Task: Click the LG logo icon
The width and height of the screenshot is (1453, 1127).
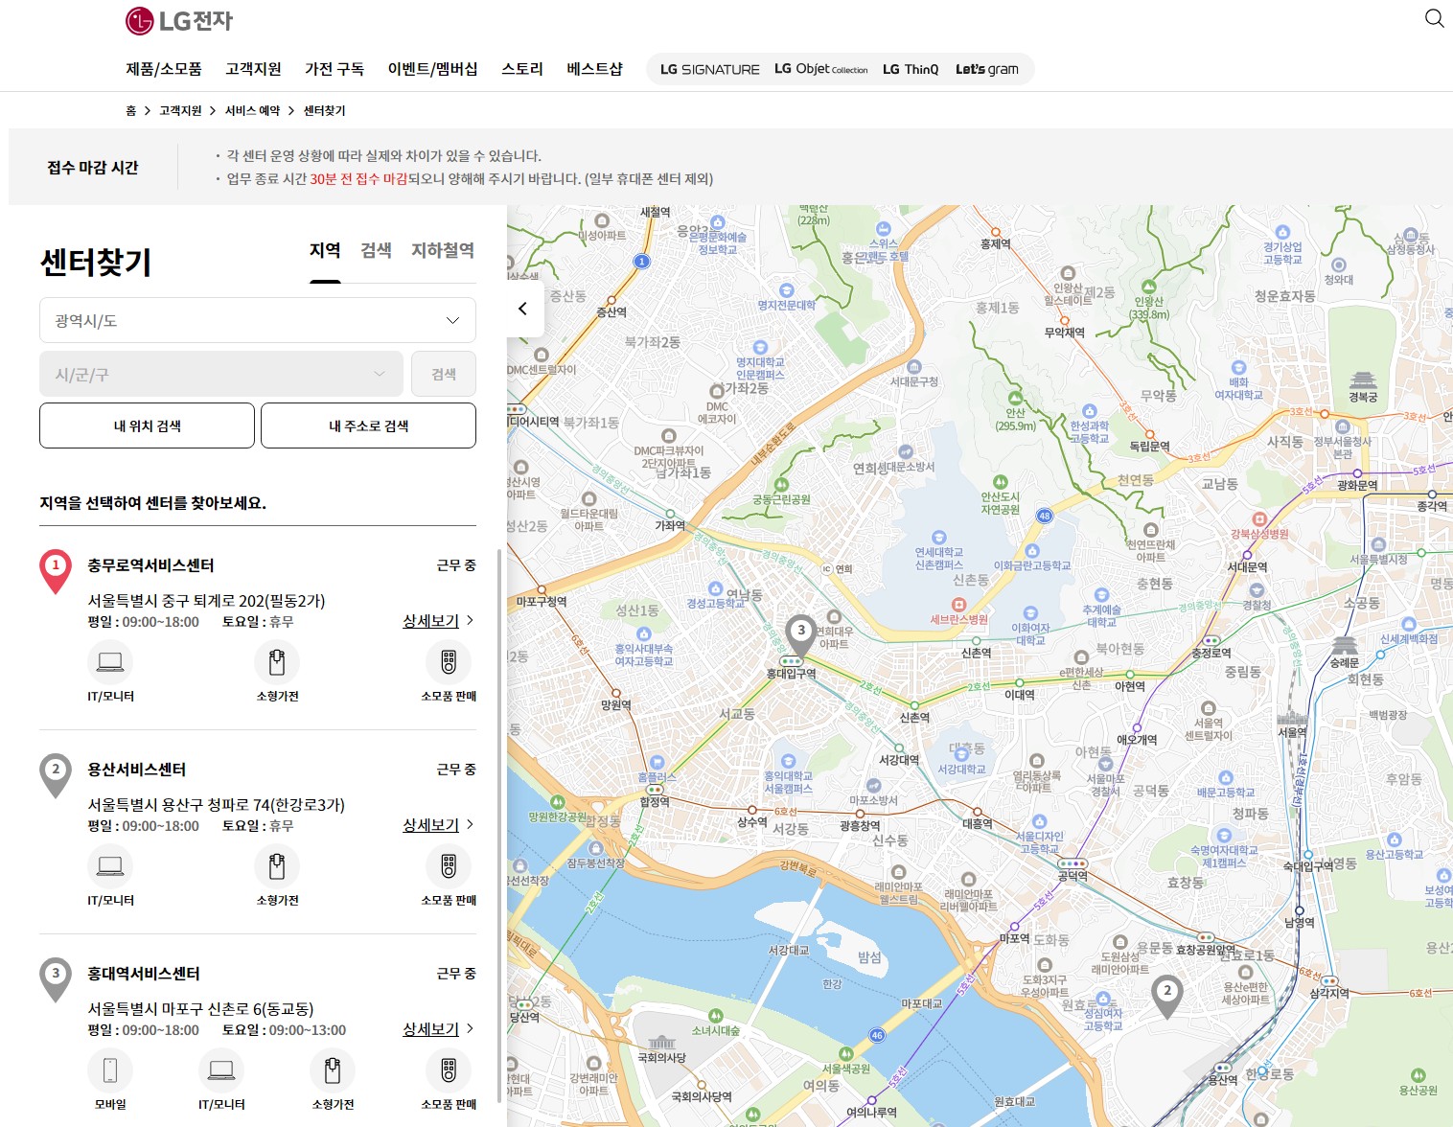Action: tap(140, 19)
